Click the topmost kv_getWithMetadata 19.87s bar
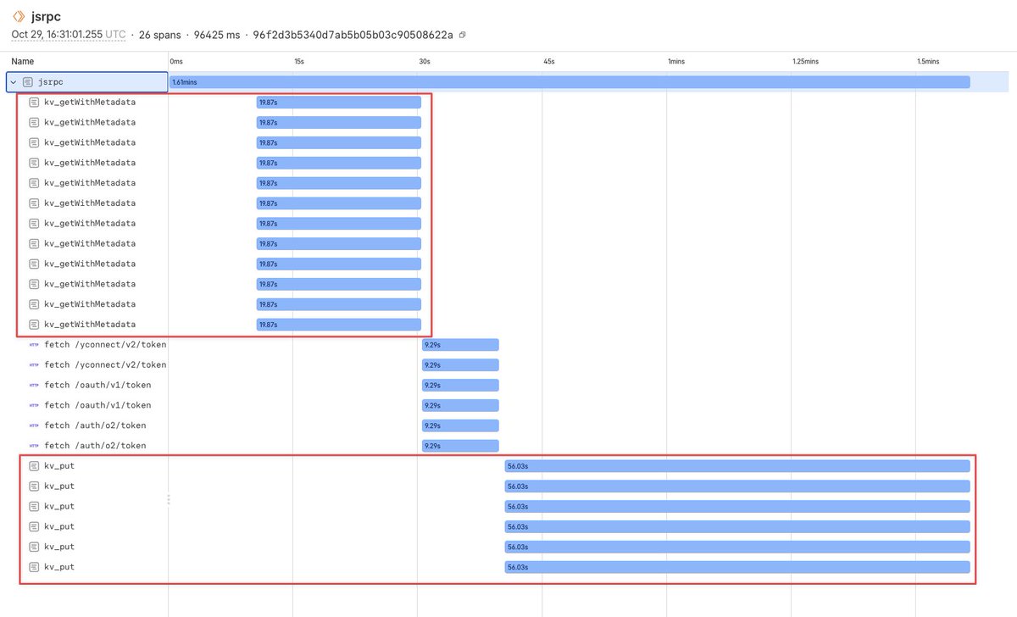1017x617 pixels. [339, 102]
